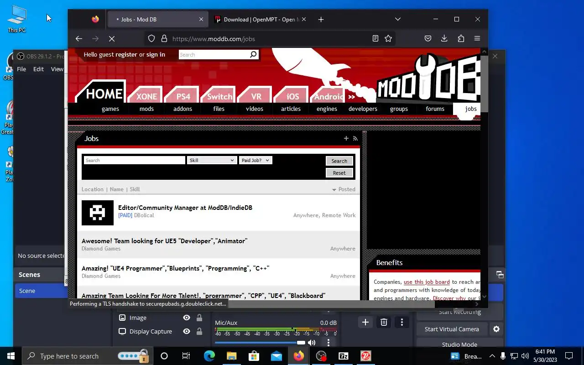Toggle Firefox reader view

tap(375, 39)
